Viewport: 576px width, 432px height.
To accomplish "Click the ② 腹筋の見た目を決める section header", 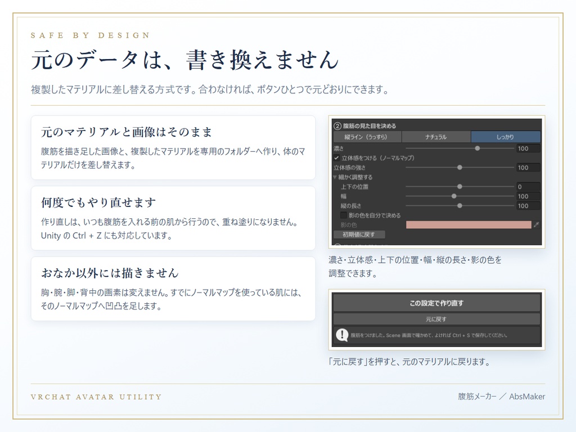I will pyautogui.click(x=364, y=126).
